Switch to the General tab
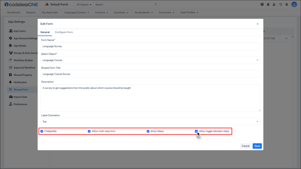 pos(45,32)
